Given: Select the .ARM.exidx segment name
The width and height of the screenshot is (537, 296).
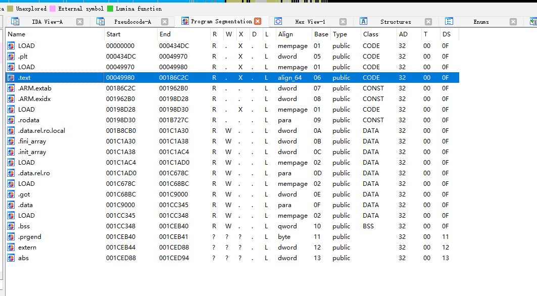Looking at the screenshot, I should coord(34,99).
